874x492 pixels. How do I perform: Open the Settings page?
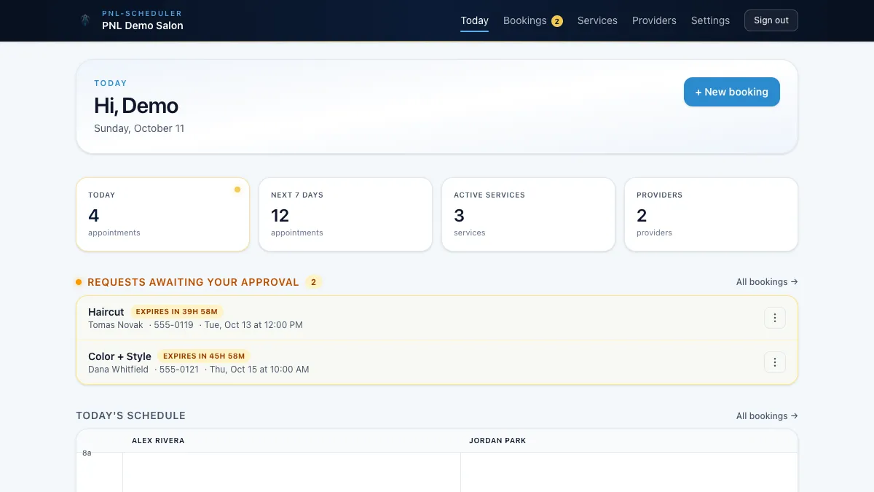(x=710, y=20)
